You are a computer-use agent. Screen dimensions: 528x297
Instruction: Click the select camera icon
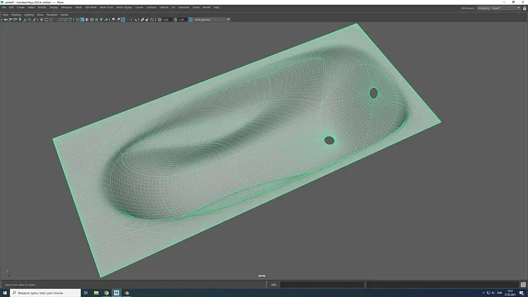5,20
